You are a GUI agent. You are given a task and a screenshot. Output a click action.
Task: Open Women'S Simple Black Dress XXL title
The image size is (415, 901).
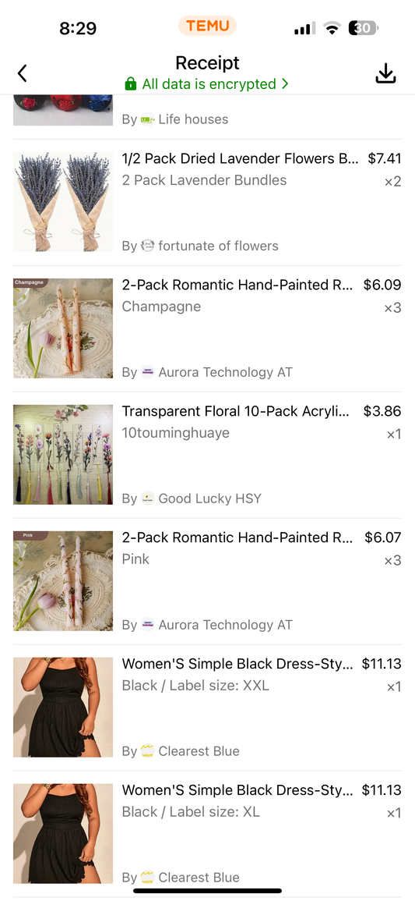coord(238,665)
